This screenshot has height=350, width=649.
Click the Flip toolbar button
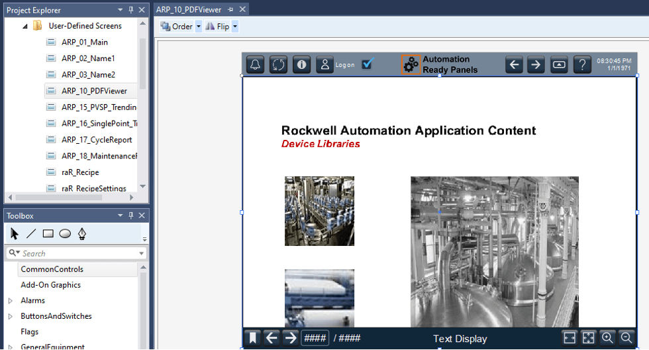point(217,27)
